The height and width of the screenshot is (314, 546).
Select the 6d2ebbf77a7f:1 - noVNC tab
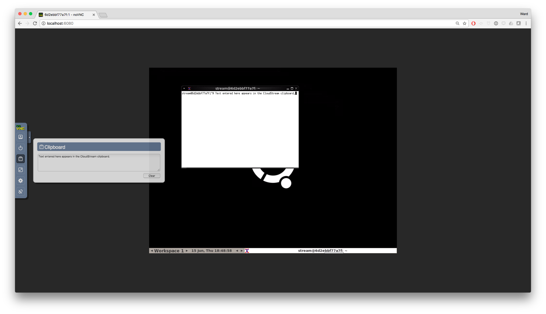64,15
